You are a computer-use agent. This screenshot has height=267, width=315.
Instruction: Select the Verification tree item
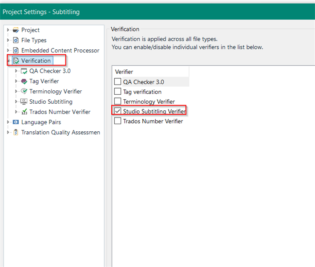pyautogui.click(x=36, y=61)
